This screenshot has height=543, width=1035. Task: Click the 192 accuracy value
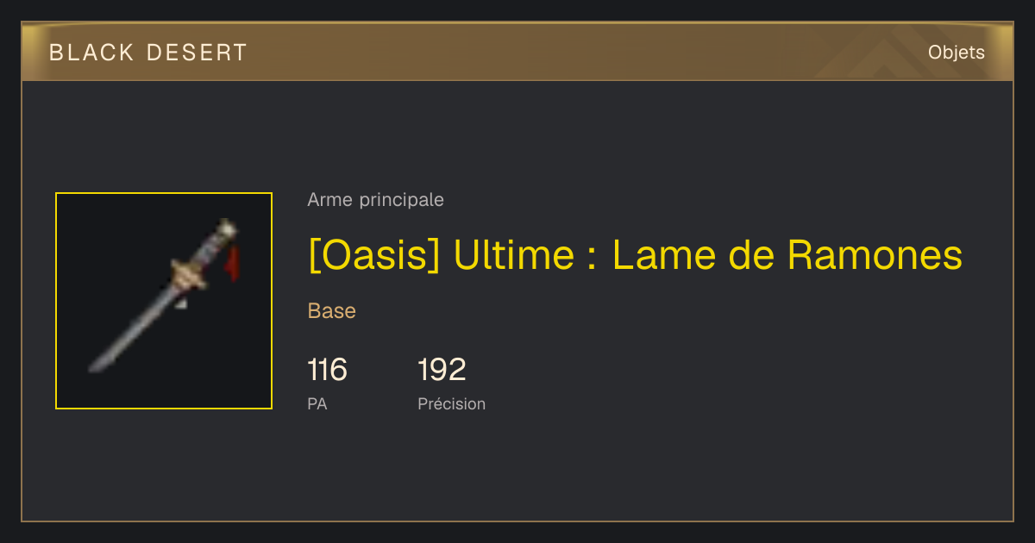pyautogui.click(x=442, y=370)
